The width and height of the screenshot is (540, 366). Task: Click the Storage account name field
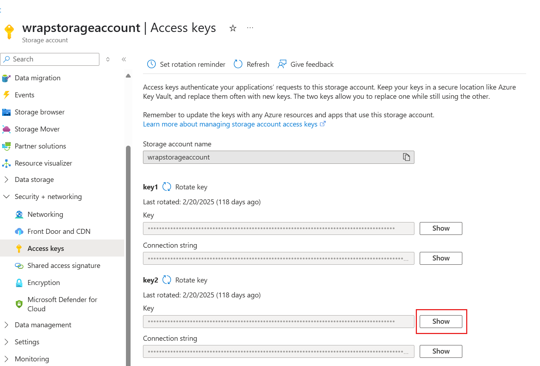(279, 157)
